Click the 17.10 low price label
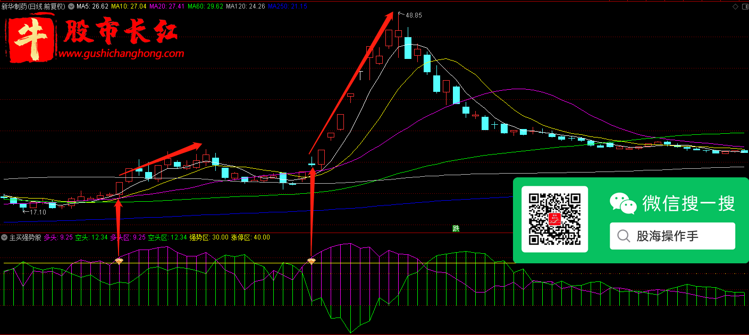The height and width of the screenshot is (335, 749). (x=38, y=212)
